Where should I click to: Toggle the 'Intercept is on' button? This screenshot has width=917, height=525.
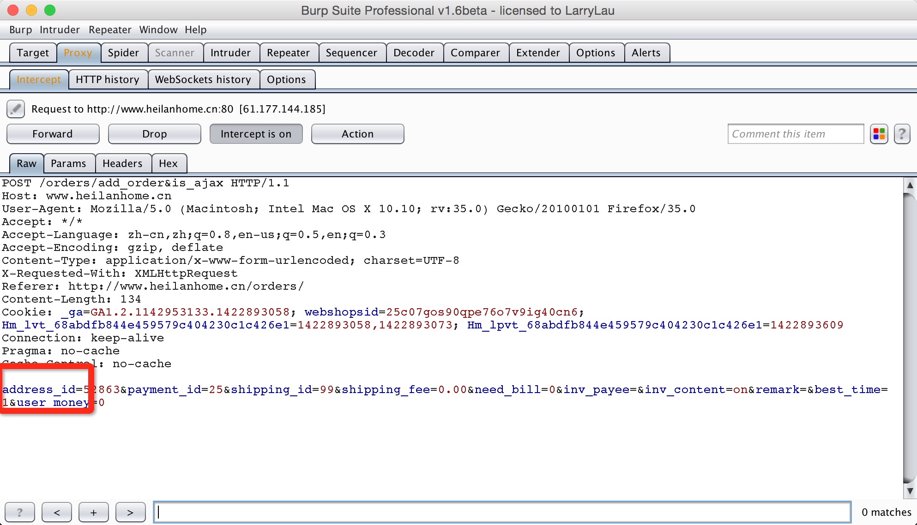[256, 134]
